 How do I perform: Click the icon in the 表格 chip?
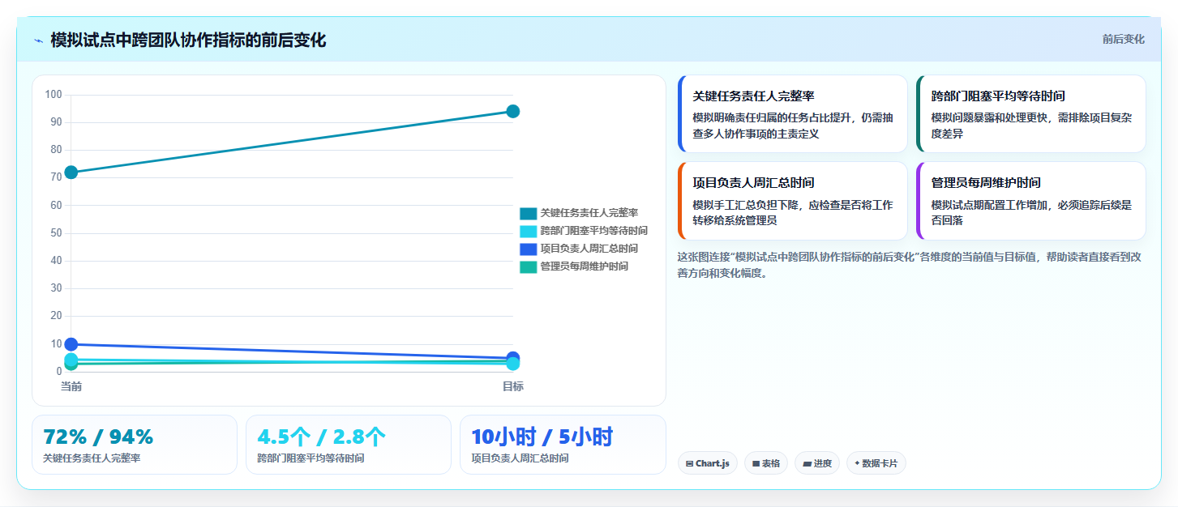756,464
